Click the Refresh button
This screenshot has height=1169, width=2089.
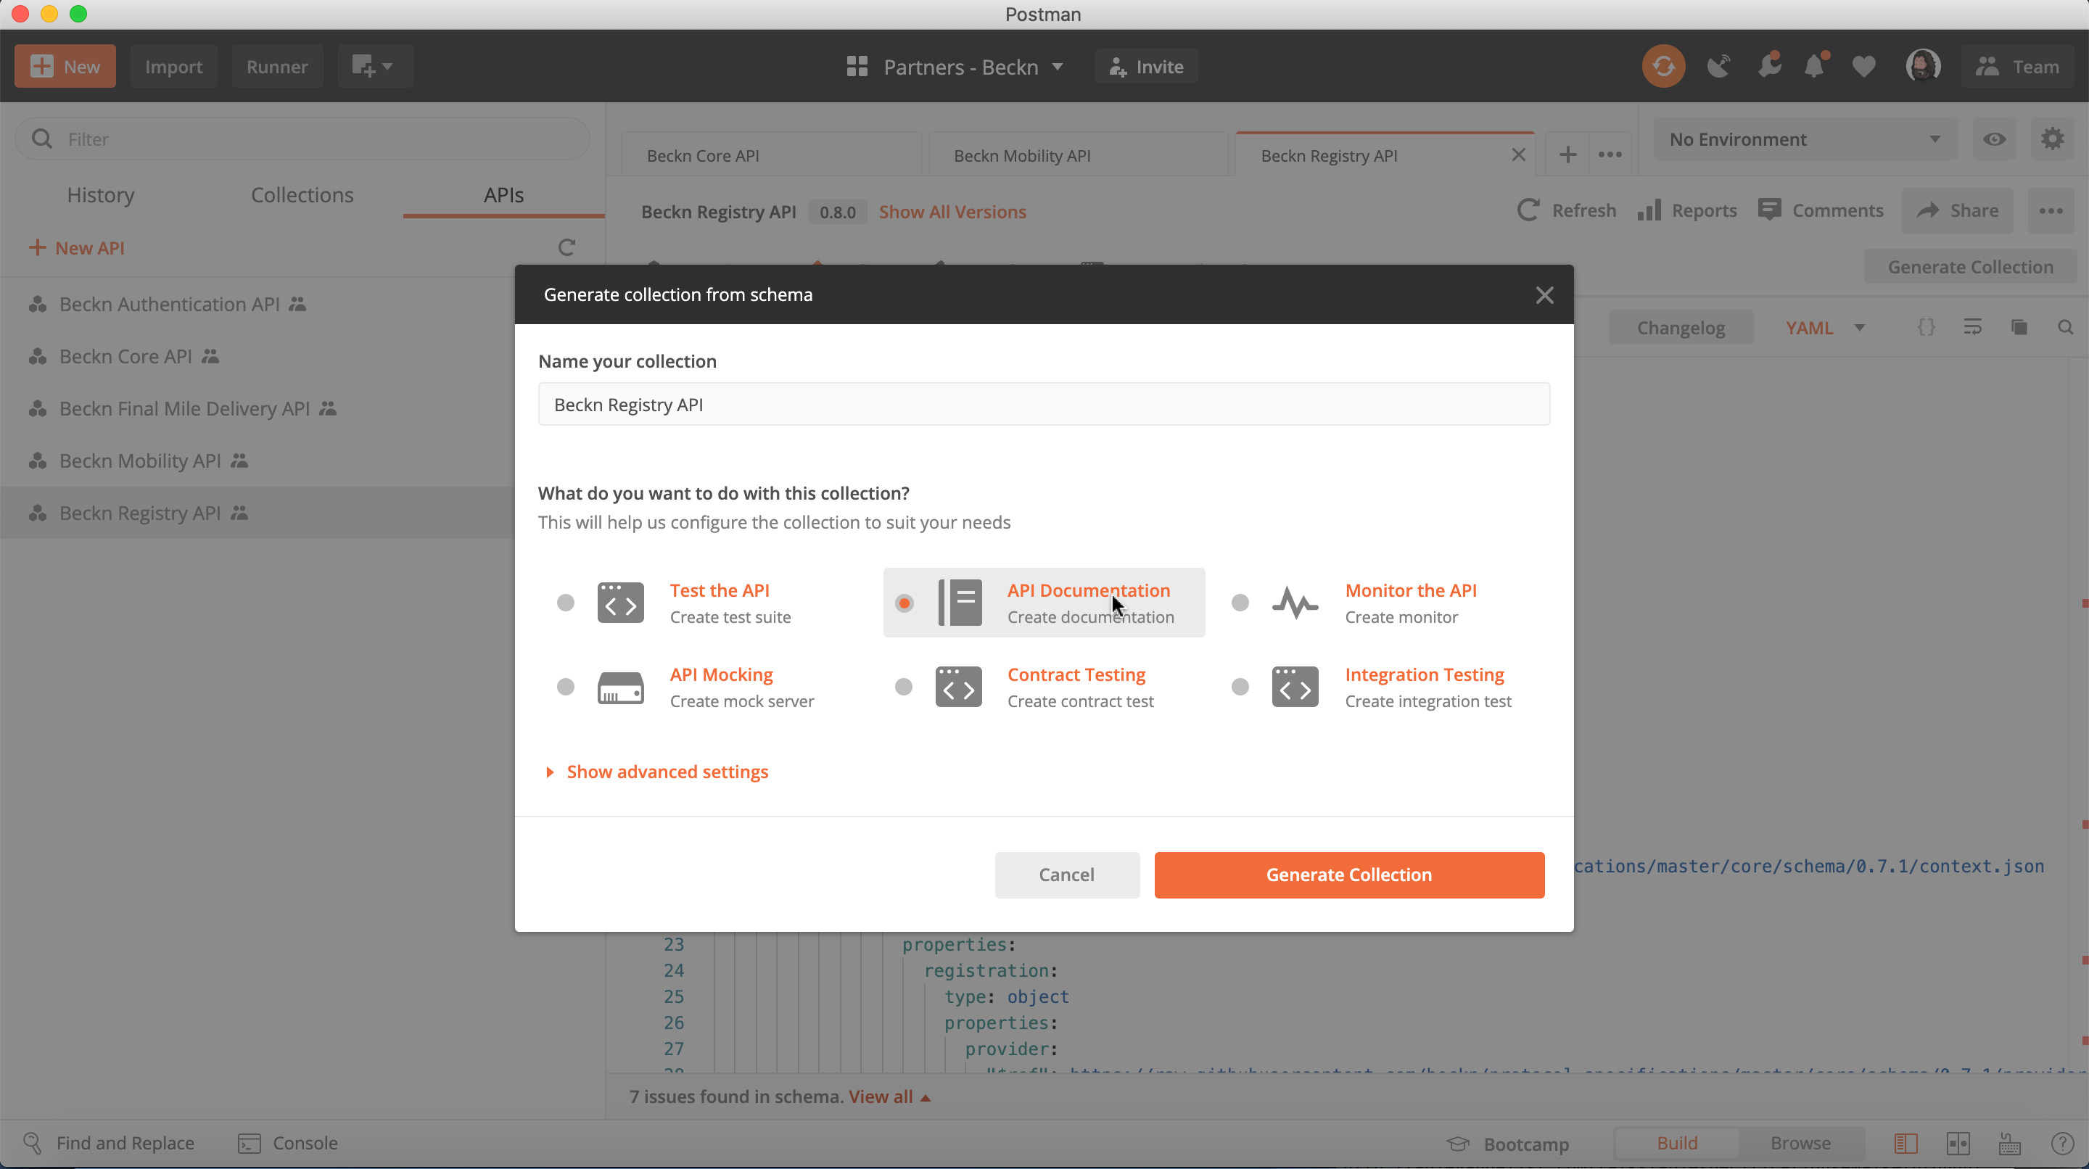1566,211
